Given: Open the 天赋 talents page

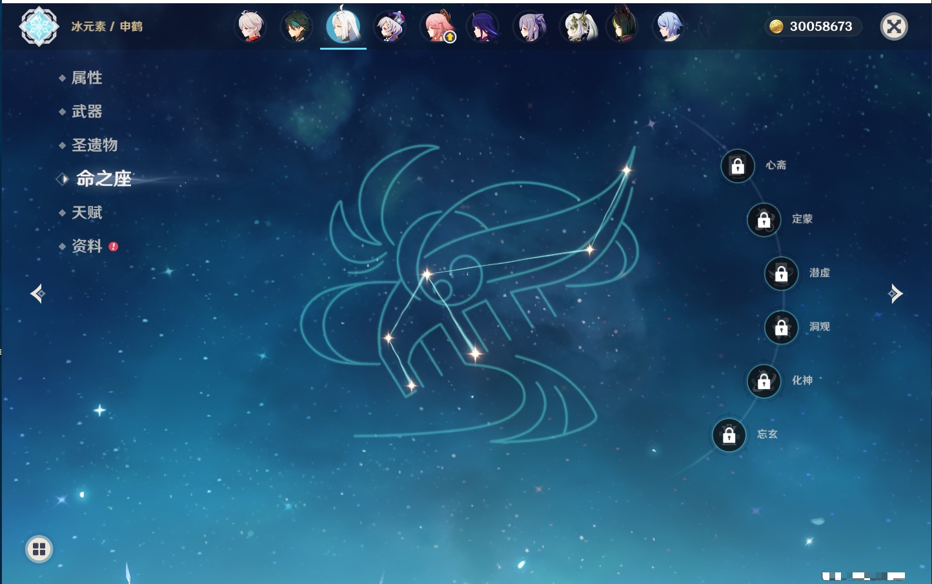Looking at the screenshot, I should (x=86, y=212).
